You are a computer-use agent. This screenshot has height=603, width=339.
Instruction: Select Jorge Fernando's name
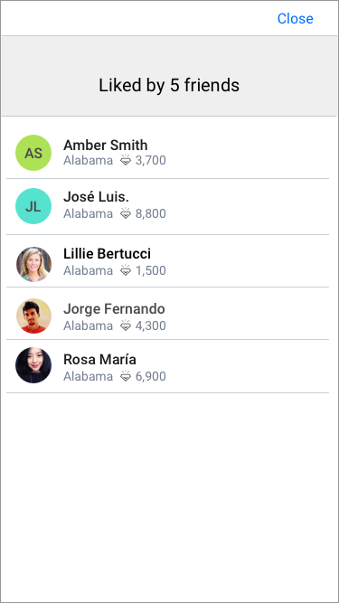pos(114,309)
